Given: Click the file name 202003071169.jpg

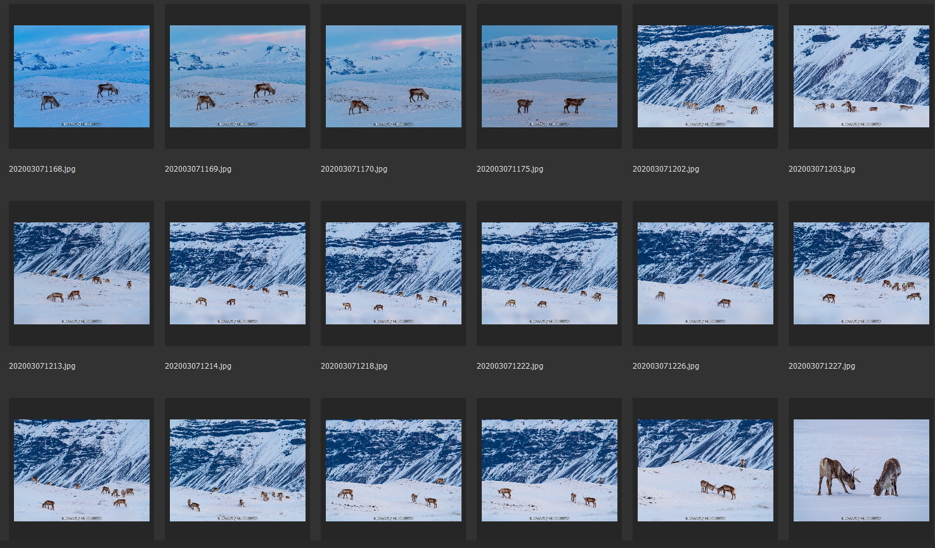Looking at the screenshot, I should pyautogui.click(x=198, y=169).
